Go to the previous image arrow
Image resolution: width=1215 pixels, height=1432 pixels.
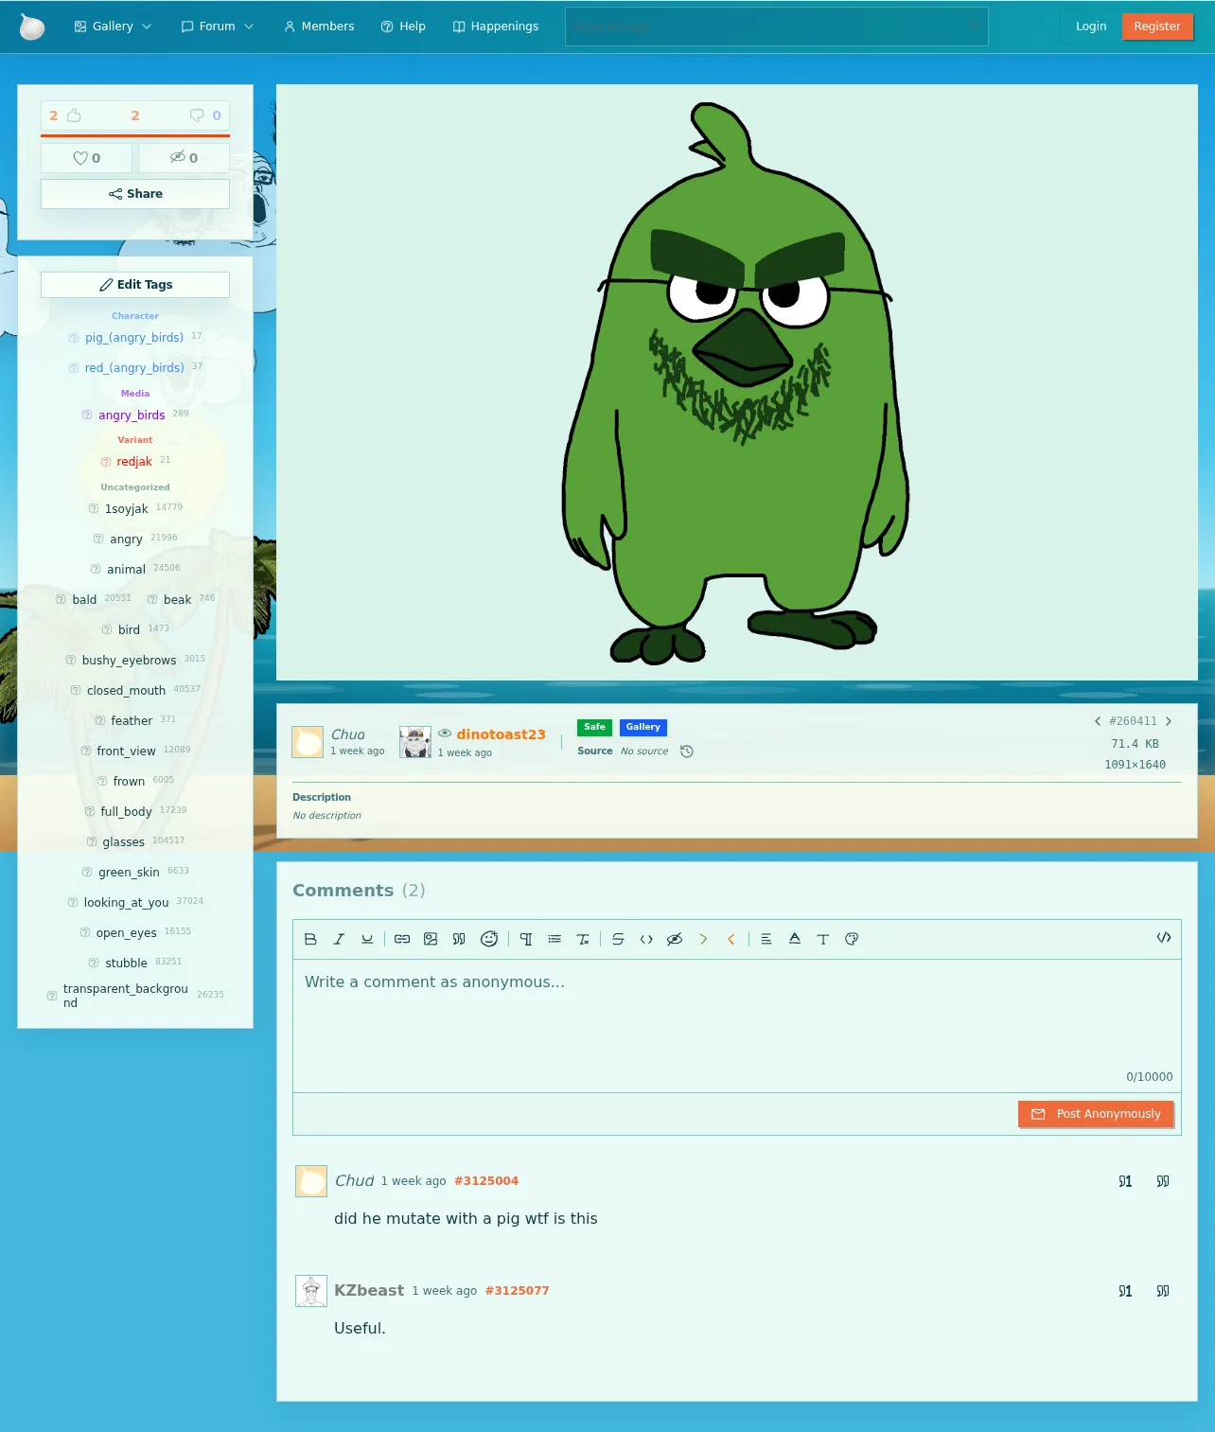pyautogui.click(x=1098, y=721)
